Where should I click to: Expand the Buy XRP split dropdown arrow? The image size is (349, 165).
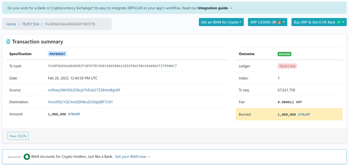point(344,22)
